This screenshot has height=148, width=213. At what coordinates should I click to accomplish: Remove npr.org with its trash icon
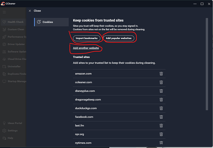coord(161,134)
